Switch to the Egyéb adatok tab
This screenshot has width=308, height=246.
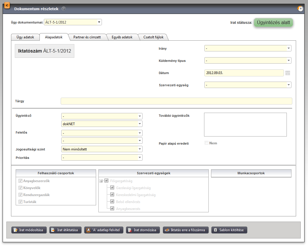(x=122, y=37)
